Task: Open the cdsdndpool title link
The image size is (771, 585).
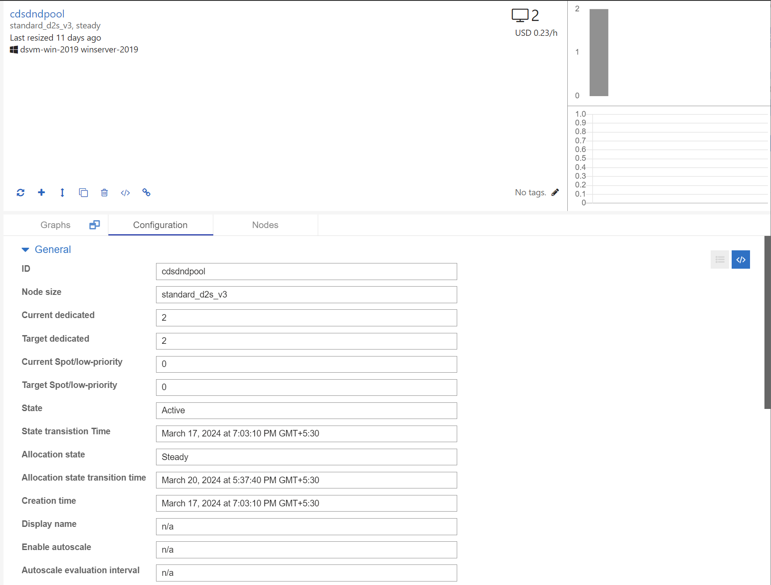Action: coord(37,14)
